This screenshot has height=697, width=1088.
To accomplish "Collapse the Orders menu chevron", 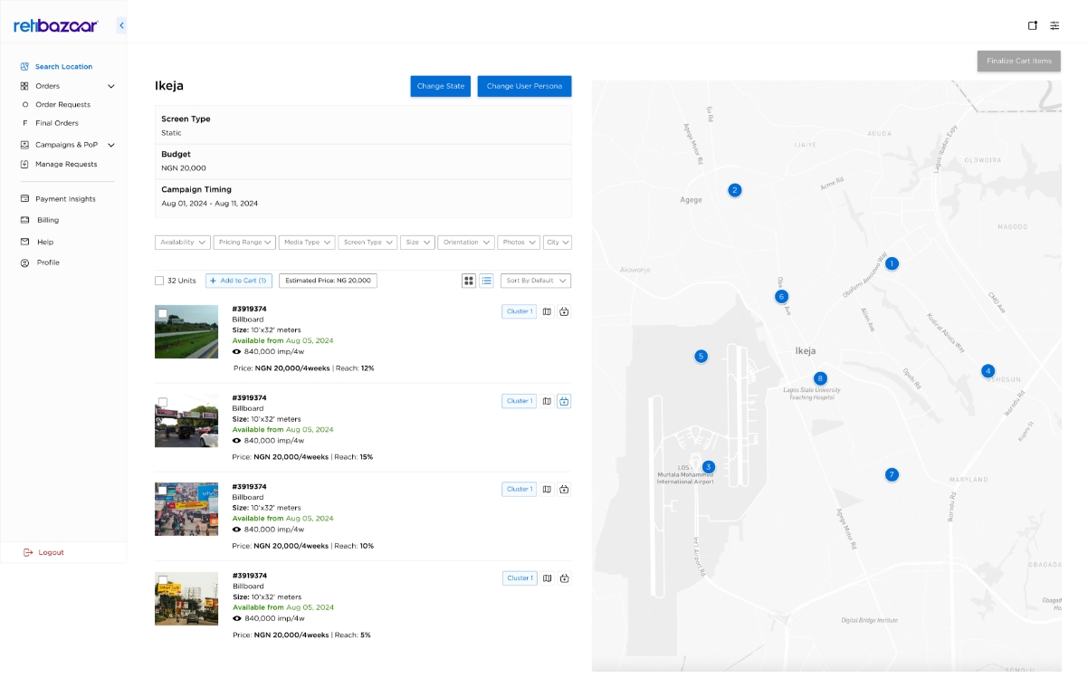I will click(111, 86).
